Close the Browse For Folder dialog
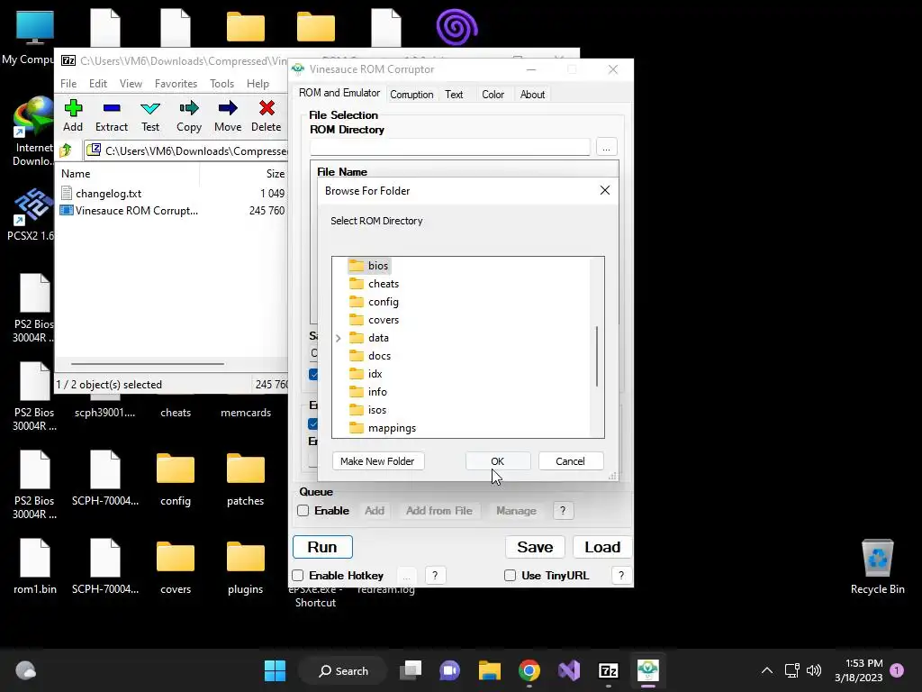The width and height of the screenshot is (922, 692). pos(604,190)
